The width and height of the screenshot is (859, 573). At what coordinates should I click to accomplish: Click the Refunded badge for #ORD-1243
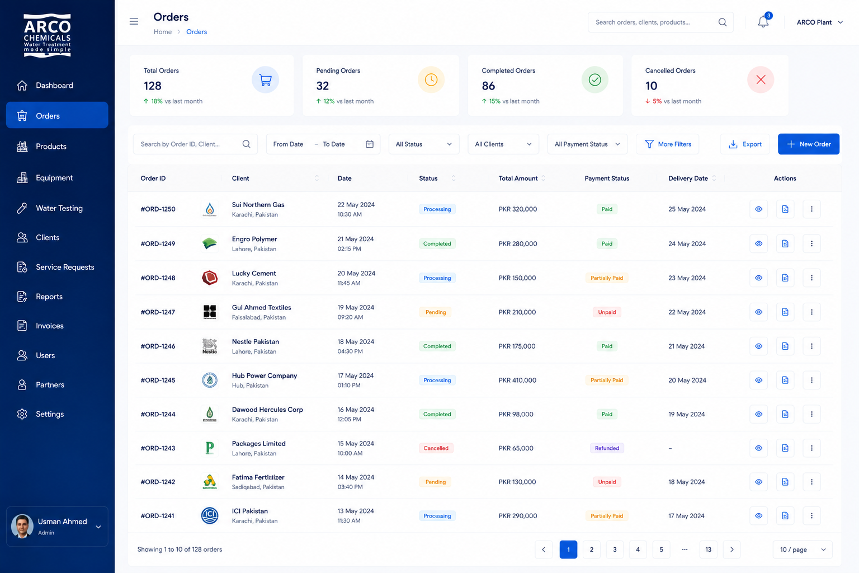[x=607, y=448]
